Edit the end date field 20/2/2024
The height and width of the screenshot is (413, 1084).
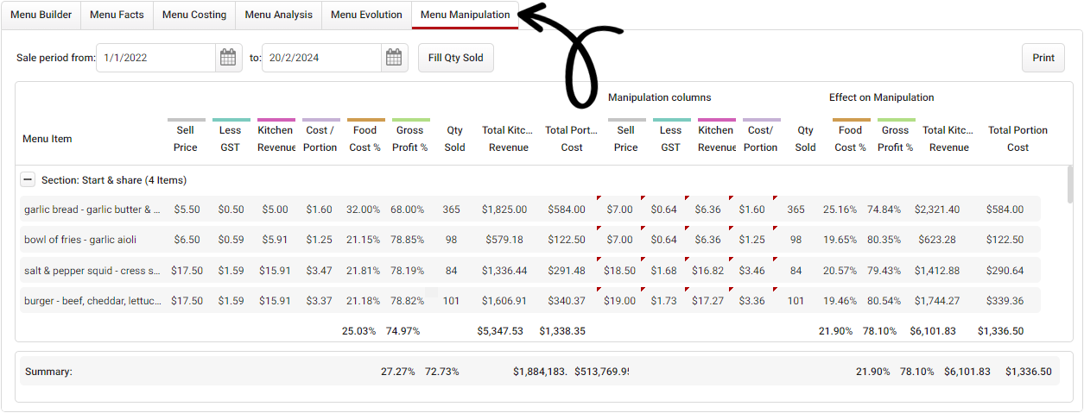[x=321, y=58]
